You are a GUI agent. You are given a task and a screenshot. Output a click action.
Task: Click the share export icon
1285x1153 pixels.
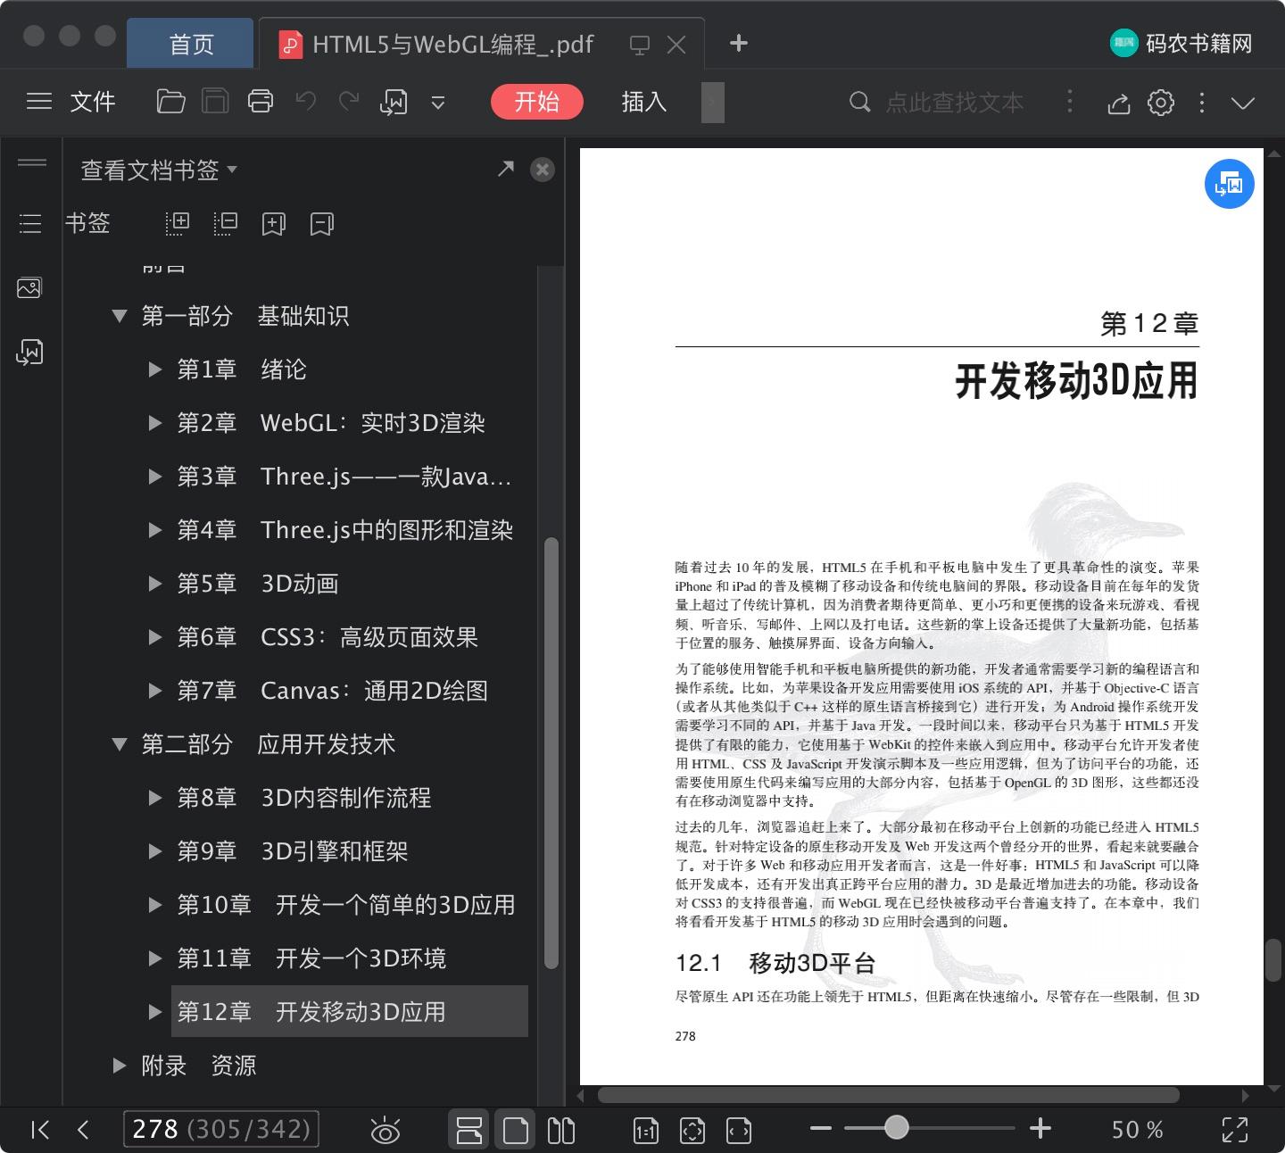[x=1119, y=103]
